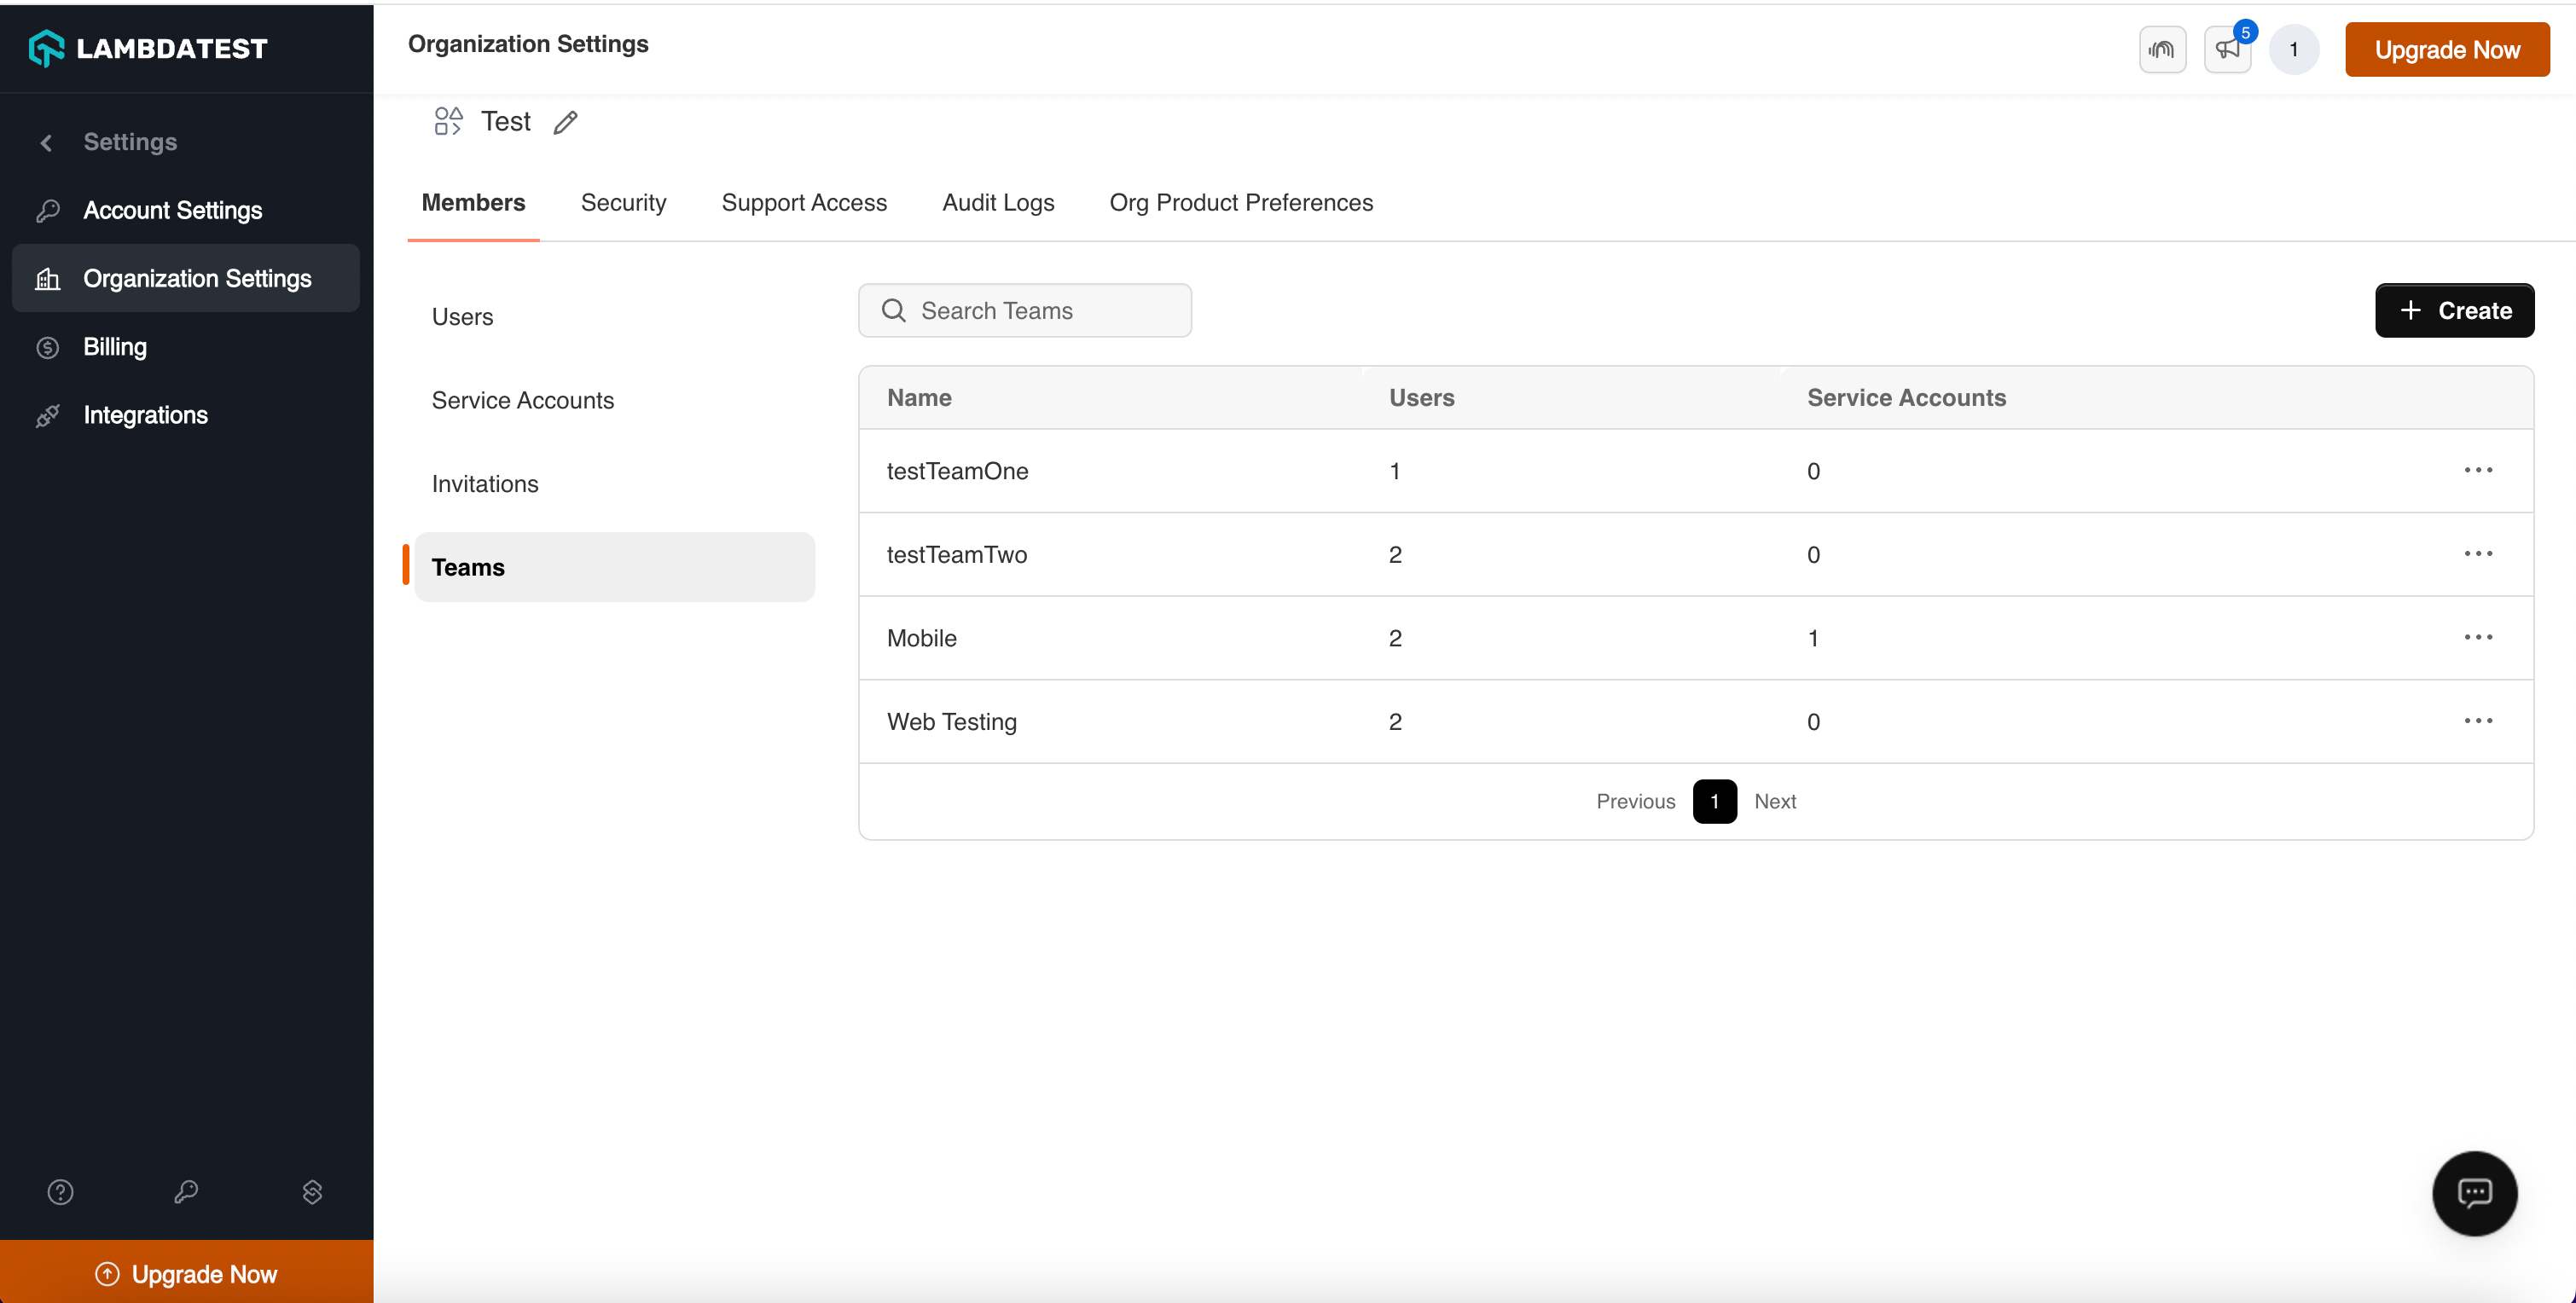The width and height of the screenshot is (2576, 1303).
Task: Open the access key icon in sidebar footer
Action: (x=186, y=1192)
